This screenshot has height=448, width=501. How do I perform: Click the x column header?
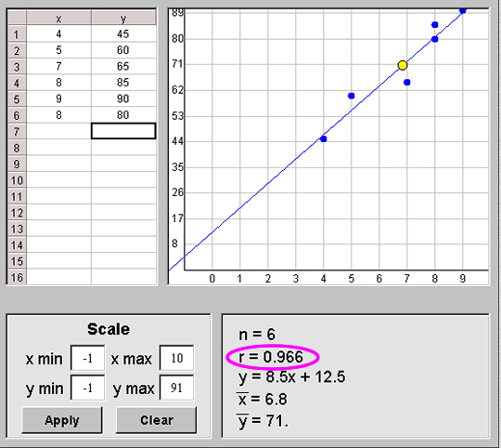(x=58, y=18)
